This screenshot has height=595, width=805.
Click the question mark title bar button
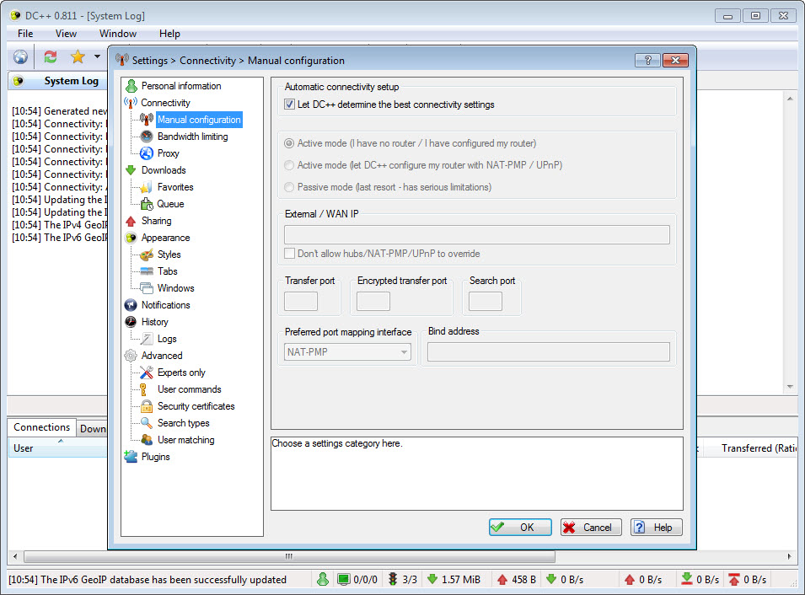pos(648,61)
